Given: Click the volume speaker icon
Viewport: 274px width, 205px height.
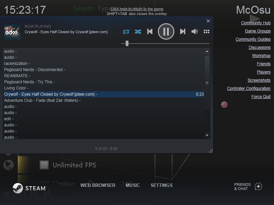Looking at the screenshot, I should [195, 31].
